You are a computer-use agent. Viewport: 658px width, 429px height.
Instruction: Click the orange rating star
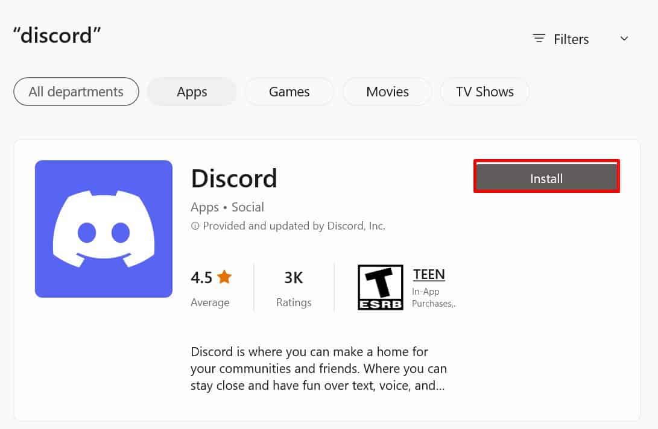coord(224,277)
